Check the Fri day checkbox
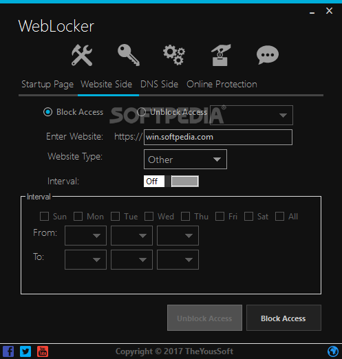Screen dimensions: 342x359 tap(220, 217)
